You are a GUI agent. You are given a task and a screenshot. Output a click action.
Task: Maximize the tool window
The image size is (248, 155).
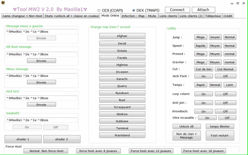pyautogui.click(x=238, y=3)
